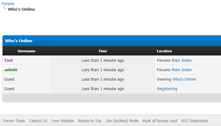
Task: Open Who's Online link in Location column
Action: pos(184,79)
